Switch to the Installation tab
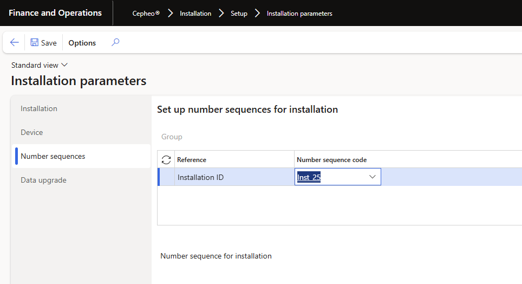 [x=39, y=108]
